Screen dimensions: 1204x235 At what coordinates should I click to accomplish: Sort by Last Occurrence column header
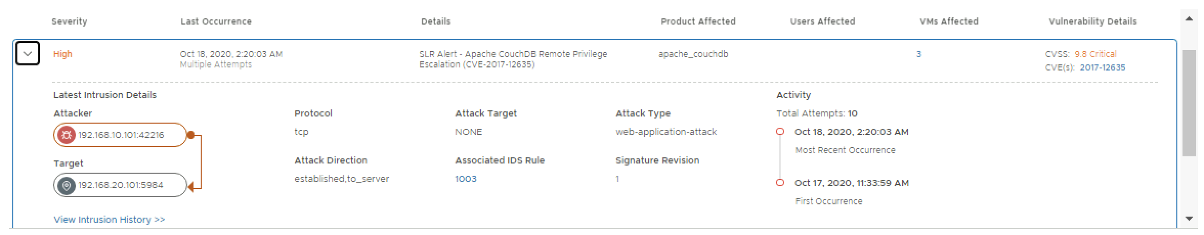(216, 21)
